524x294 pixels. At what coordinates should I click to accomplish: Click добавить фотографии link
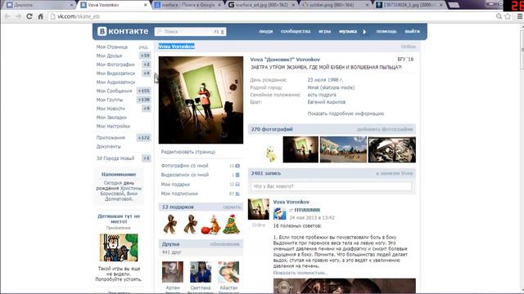click(385, 129)
